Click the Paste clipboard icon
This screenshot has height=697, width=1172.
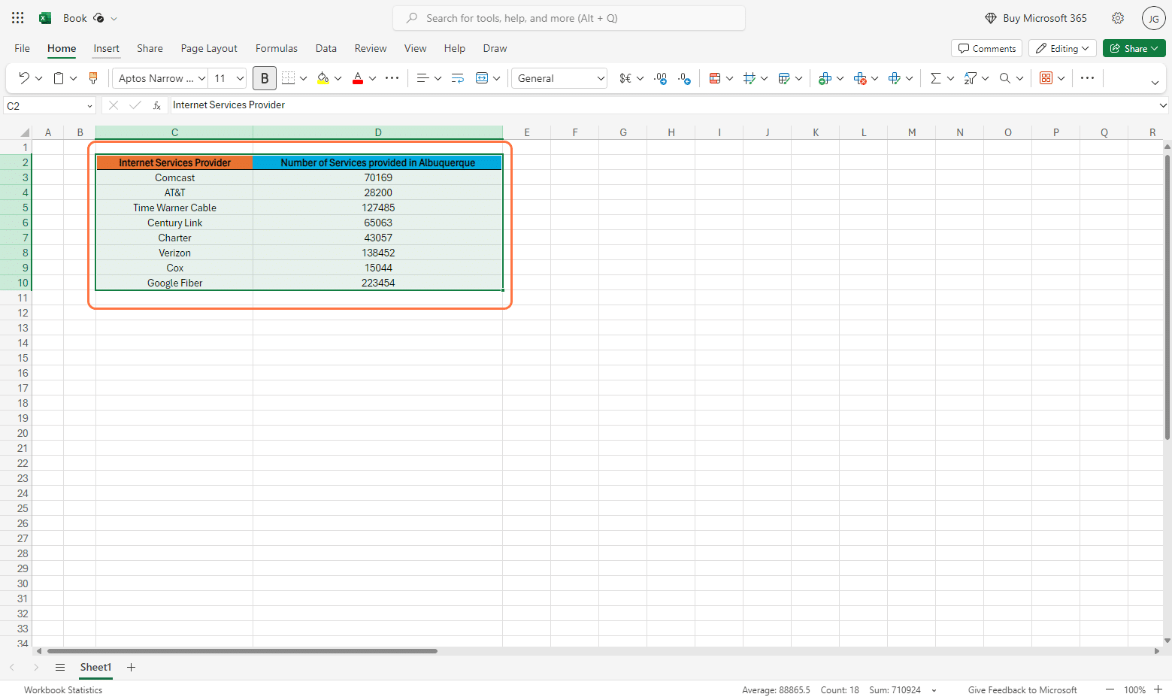click(59, 78)
